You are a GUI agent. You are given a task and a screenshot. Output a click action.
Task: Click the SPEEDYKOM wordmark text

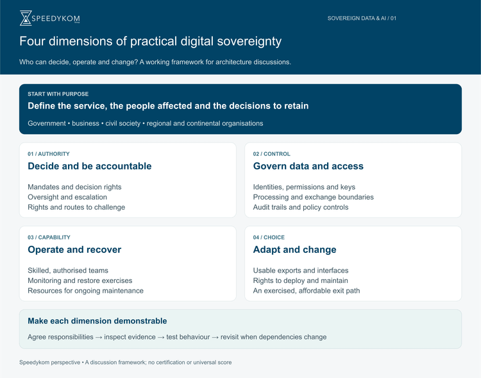[56, 19]
